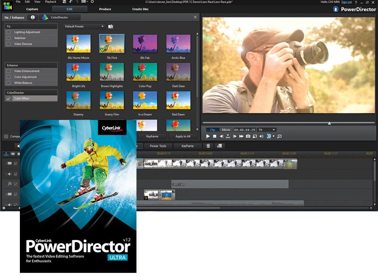Screen dimensions: 378x280
Task: Open the Fit zoom level dropdown
Action: 267,129
